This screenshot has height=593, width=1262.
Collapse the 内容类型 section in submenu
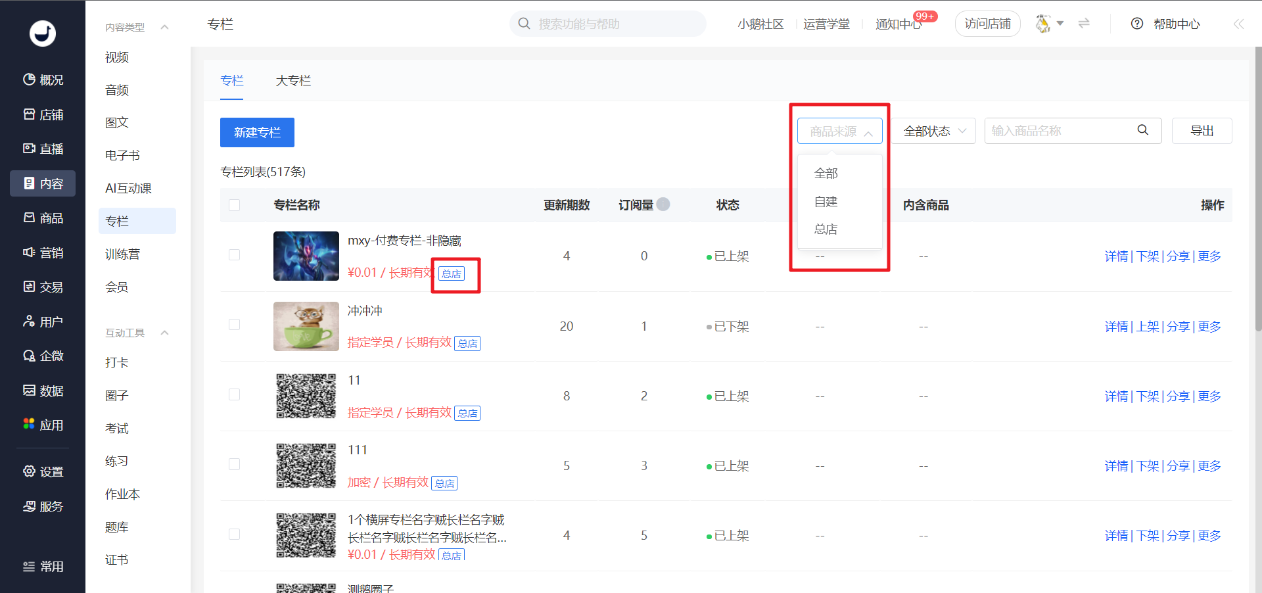(x=165, y=27)
